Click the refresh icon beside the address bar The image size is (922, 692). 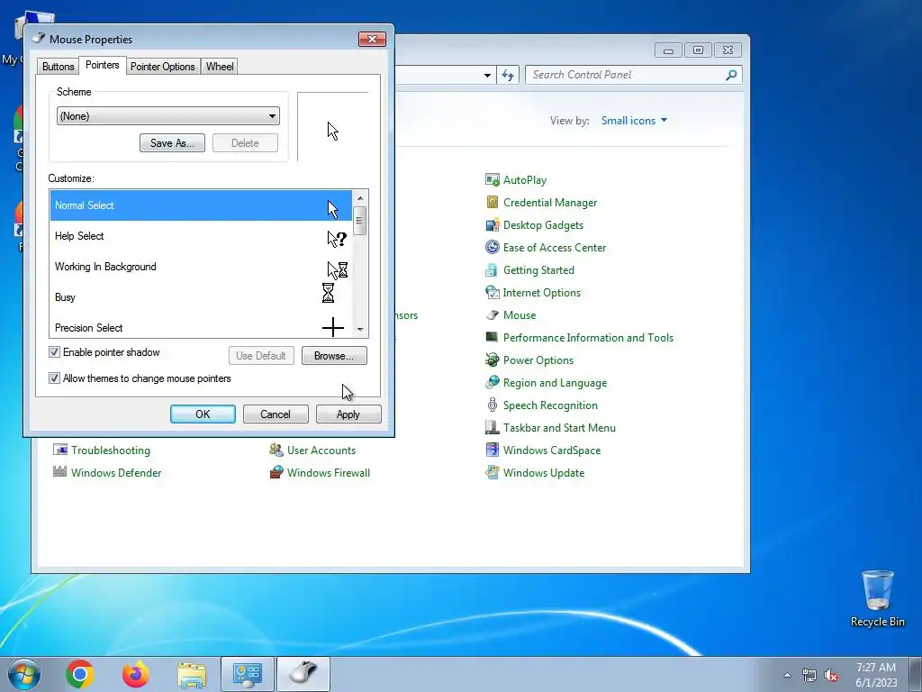coord(508,76)
